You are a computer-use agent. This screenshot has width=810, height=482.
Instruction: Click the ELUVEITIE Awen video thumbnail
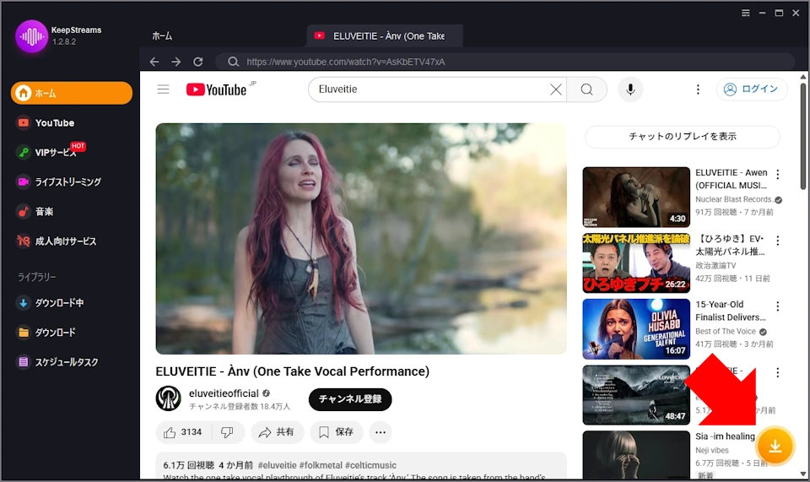pyautogui.click(x=636, y=198)
